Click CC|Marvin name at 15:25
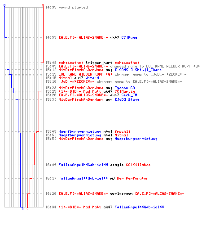Image resolution: width=202 pixels, height=225 pixels. pyautogui.click(x=125, y=91)
